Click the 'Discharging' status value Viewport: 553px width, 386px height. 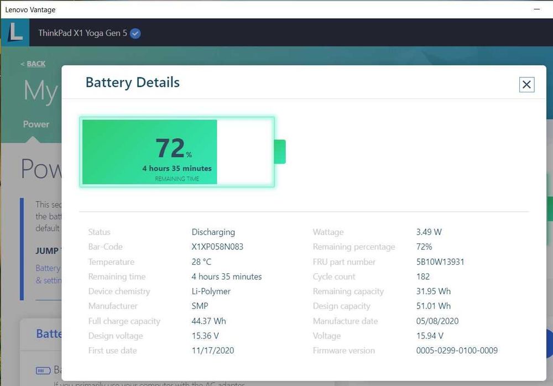click(x=213, y=232)
